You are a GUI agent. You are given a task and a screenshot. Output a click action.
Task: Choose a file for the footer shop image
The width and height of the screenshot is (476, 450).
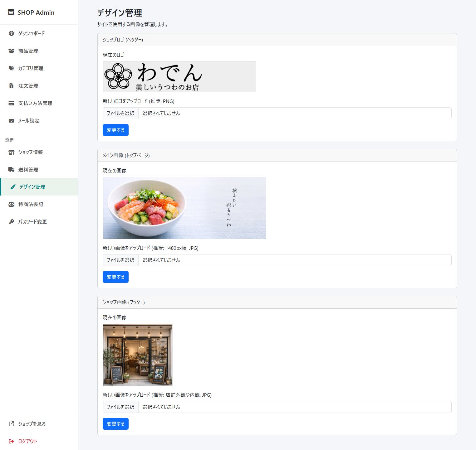tap(120, 407)
